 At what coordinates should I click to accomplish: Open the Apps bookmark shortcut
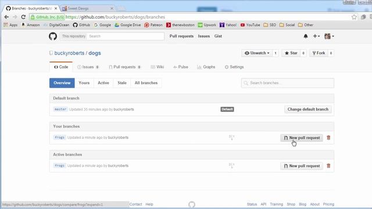10,25
